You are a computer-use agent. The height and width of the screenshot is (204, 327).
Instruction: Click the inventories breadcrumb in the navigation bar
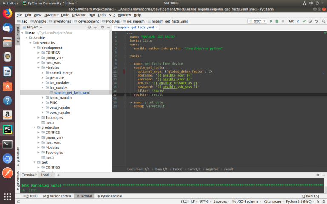(62, 21)
